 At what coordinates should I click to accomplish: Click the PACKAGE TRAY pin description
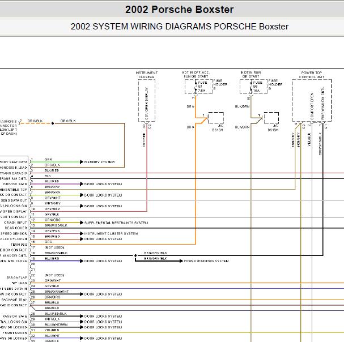[14, 300]
